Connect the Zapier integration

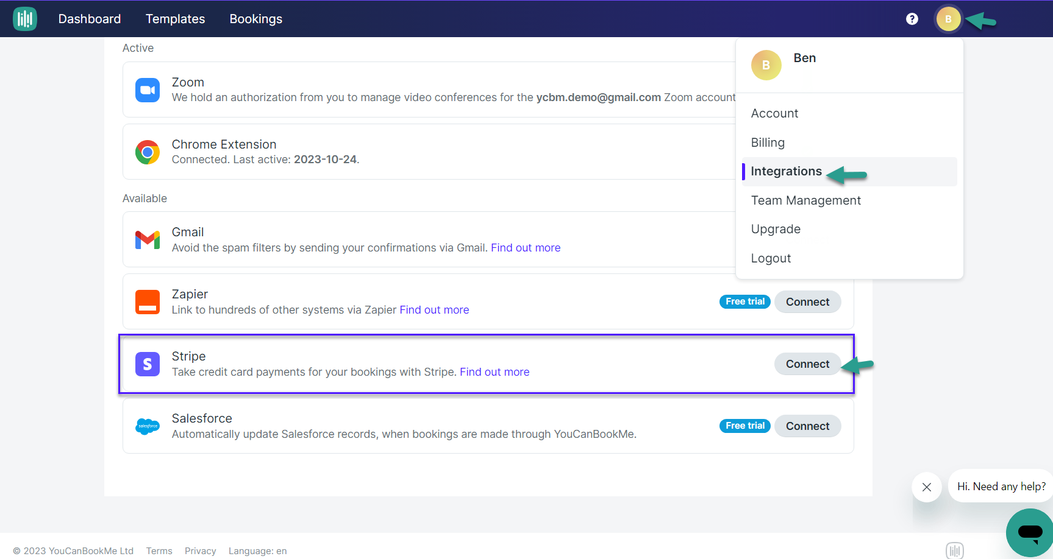(808, 302)
